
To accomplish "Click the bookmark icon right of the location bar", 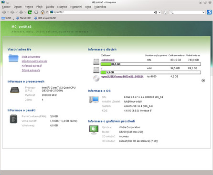I will click(x=165, y=12).
